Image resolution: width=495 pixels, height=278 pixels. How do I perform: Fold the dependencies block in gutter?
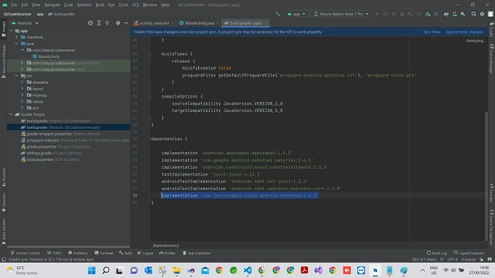point(149,139)
